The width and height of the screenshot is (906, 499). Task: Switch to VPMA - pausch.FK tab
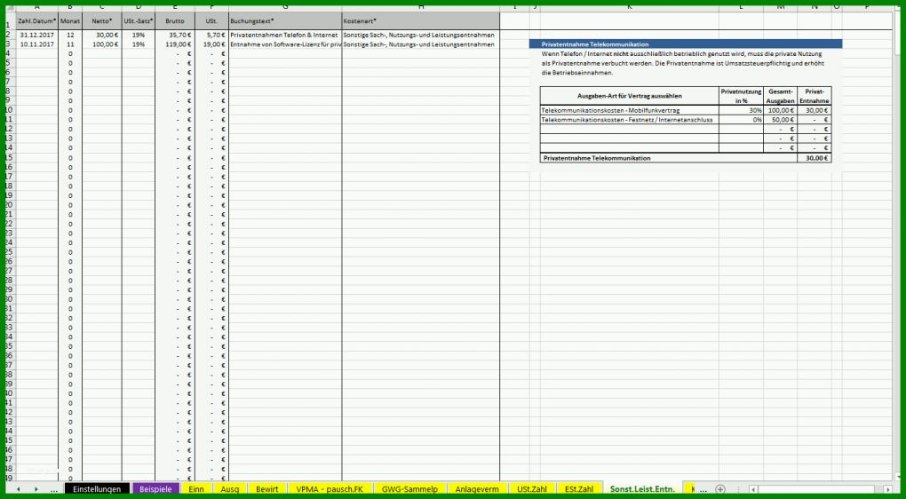(330, 489)
